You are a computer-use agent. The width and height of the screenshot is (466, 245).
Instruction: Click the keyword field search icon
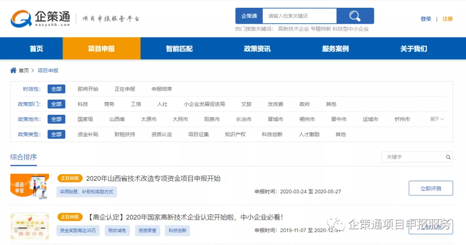tap(448, 157)
